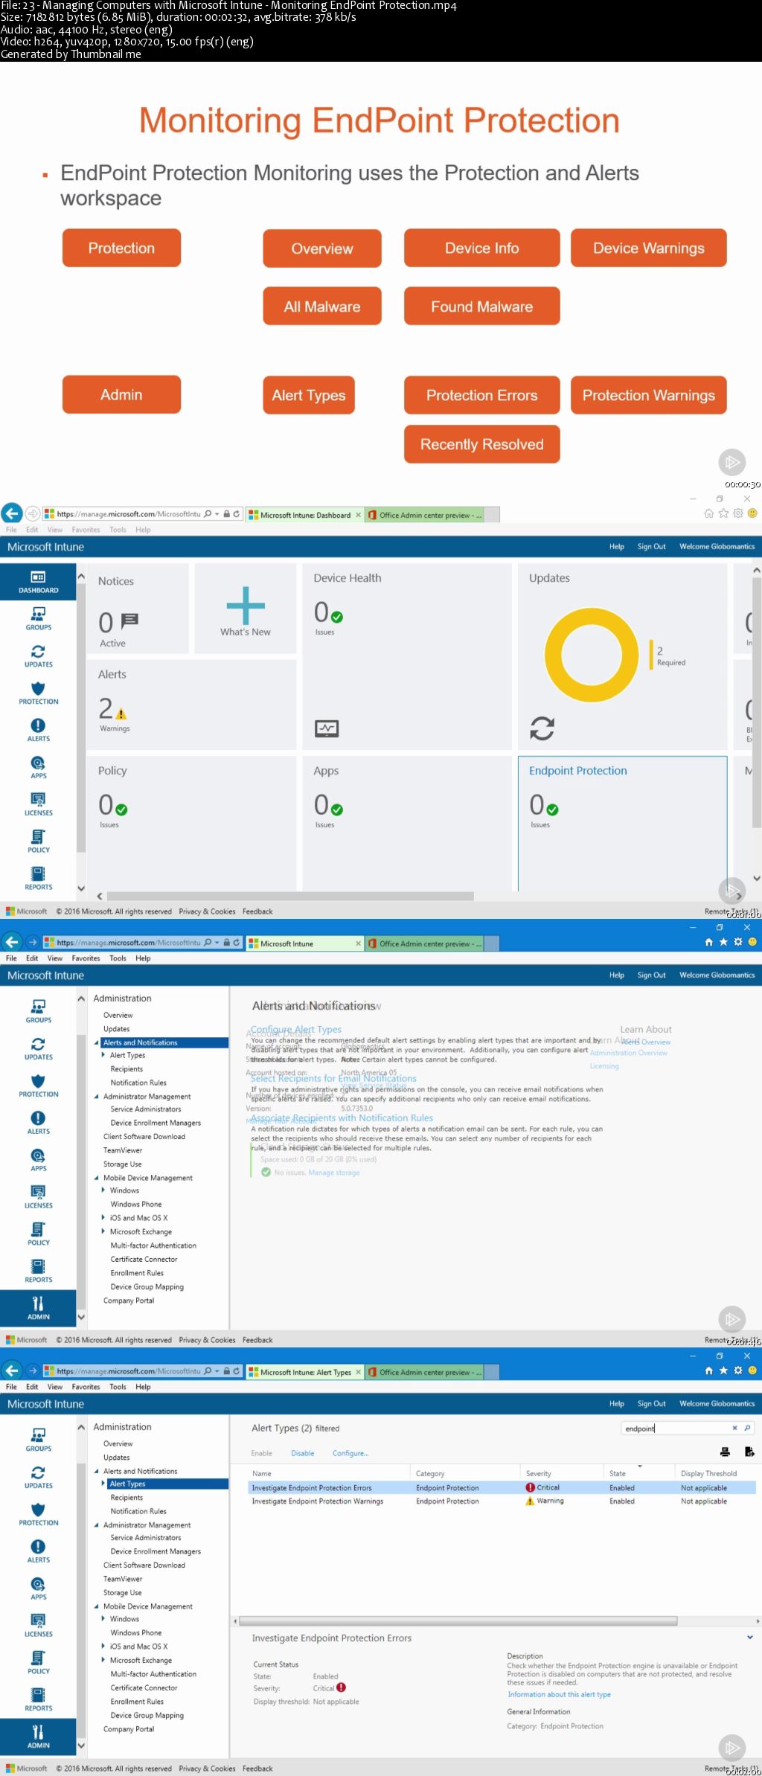Select the Investigate Endpoint Protection Warnings row
The image size is (762, 1776).
502,1501
